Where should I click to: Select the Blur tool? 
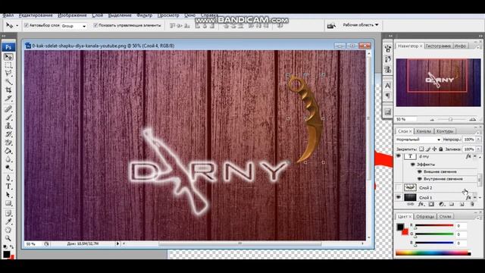click(8, 159)
